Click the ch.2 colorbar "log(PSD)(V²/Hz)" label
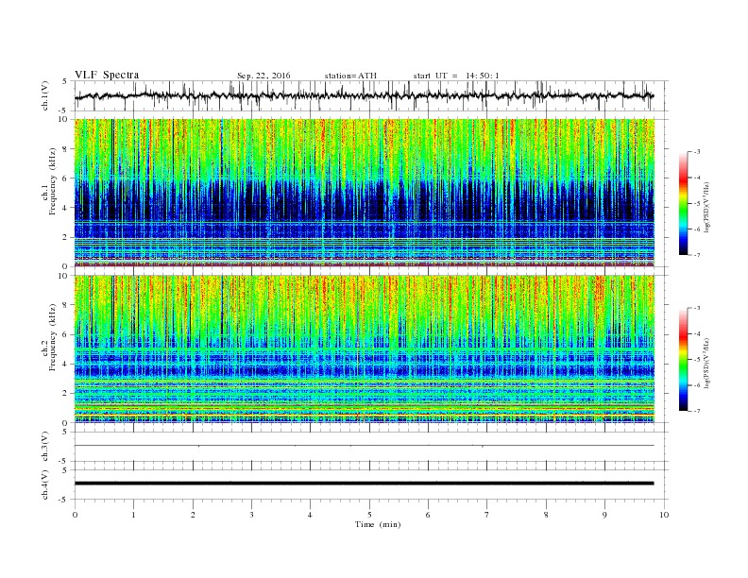The height and width of the screenshot is (578, 748). 706,363
